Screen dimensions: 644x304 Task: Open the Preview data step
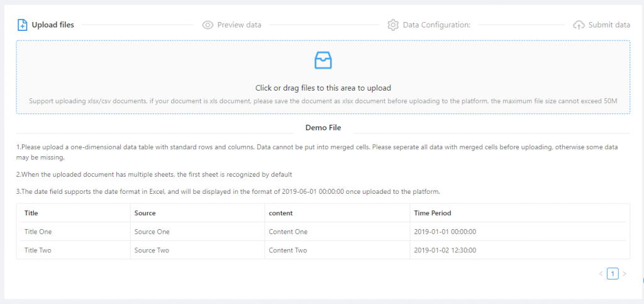click(239, 25)
